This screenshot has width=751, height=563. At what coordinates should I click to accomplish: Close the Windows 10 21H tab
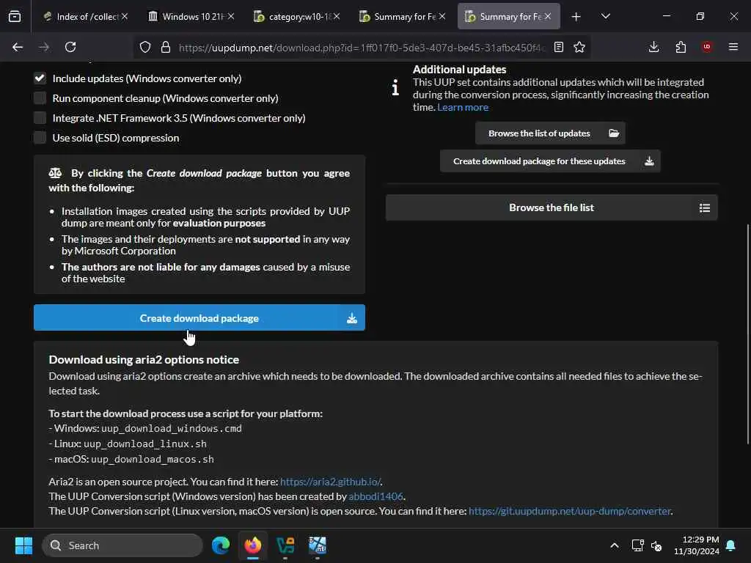click(x=231, y=16)
